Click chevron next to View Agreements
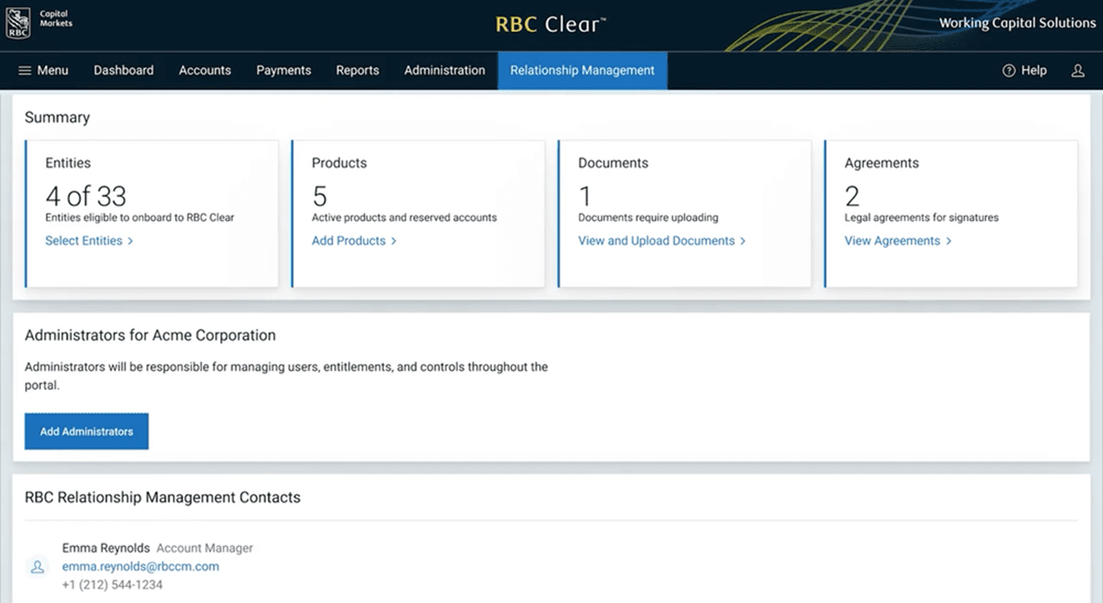The height and width of the screenshot is (603, 1103). tap(949, 241)
